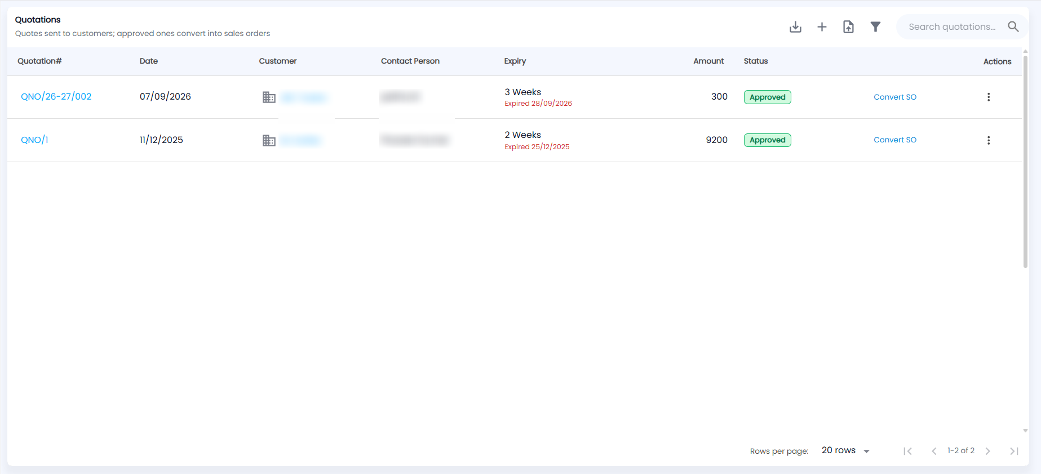Click the vertical table scrollbar
The height and width of the screenshot is (474, 1041).
coord(1025,160)
